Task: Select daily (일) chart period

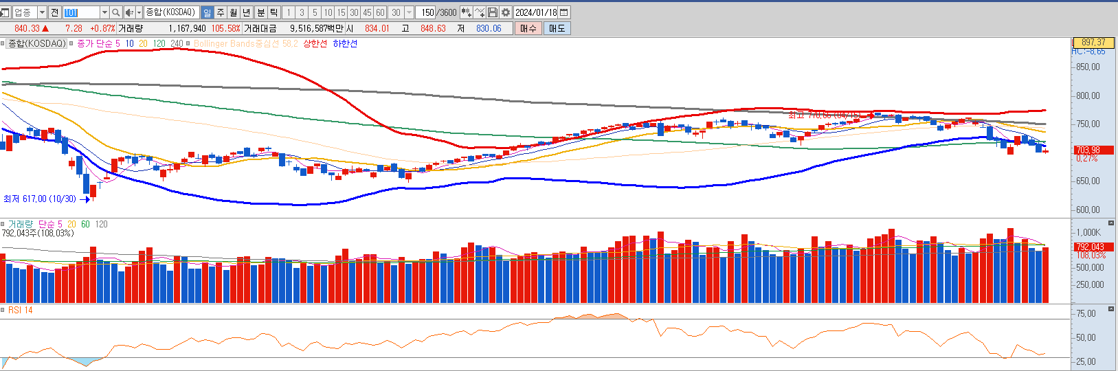Action: pos(207,12)
